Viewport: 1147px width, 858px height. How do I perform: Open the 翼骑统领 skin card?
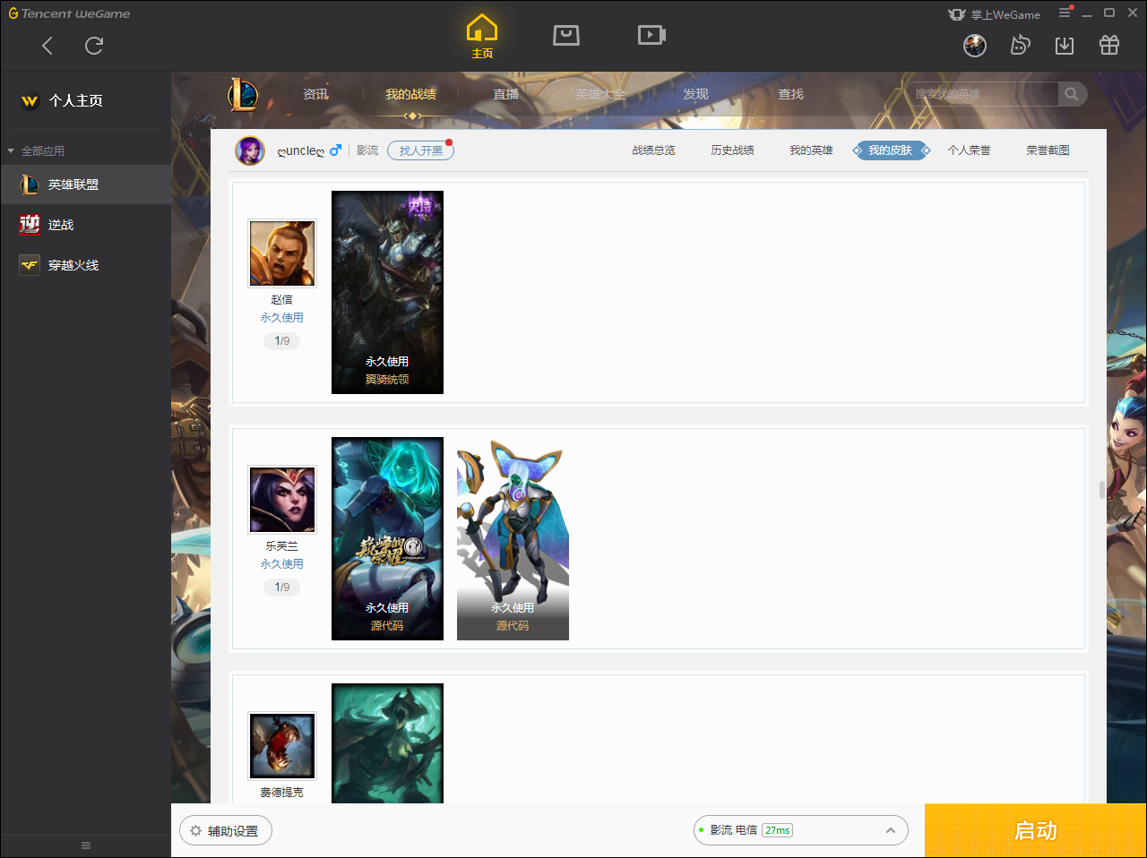387,292
